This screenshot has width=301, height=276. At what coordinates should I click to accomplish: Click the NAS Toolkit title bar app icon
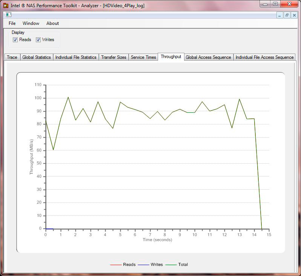(6, 5)
